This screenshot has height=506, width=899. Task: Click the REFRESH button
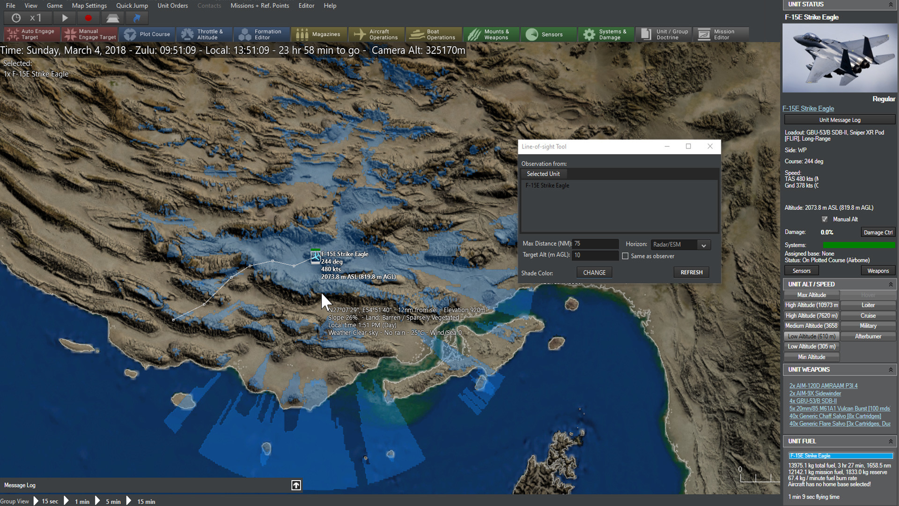[x=692, y=273]
